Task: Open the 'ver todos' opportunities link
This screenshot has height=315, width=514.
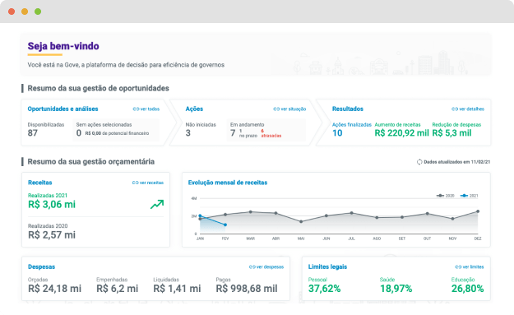Action: pos(146,109)
